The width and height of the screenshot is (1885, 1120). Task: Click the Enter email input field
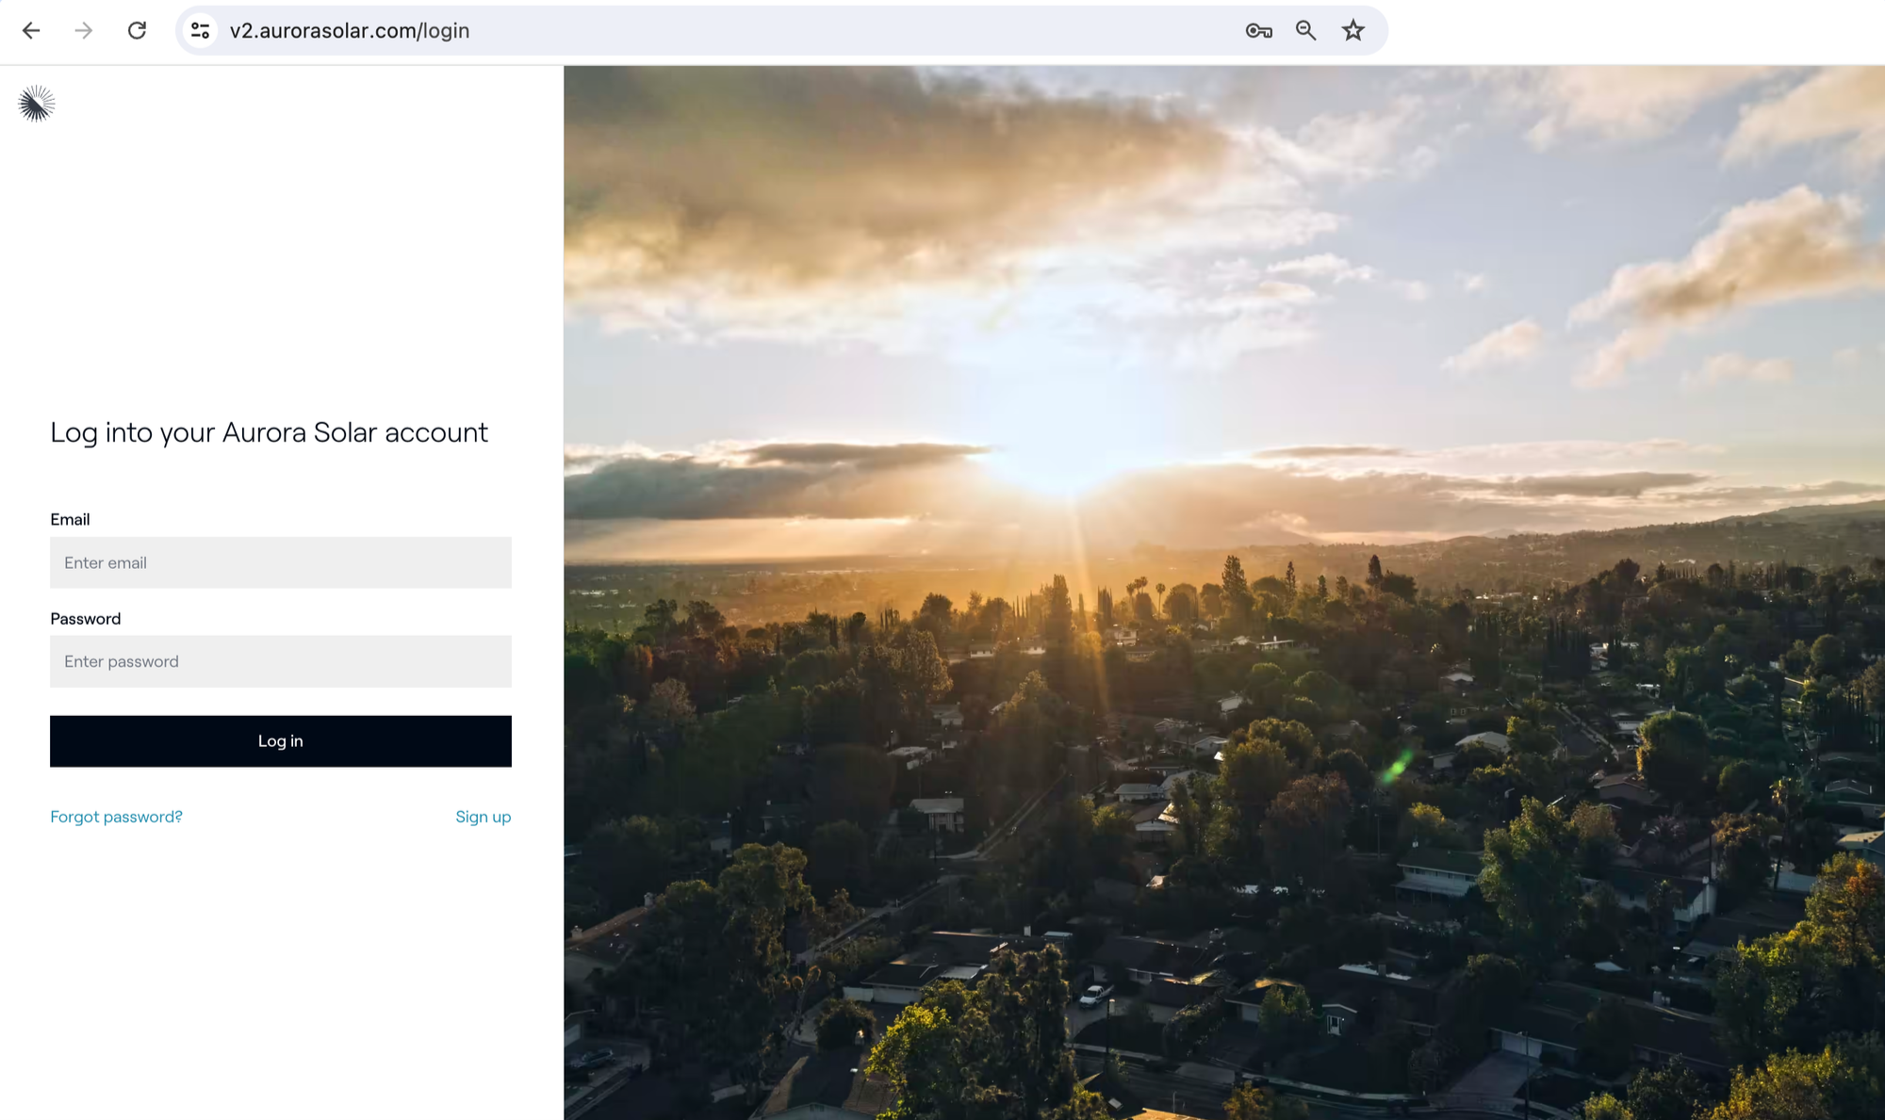pyautogui.click(x=280, y=562)
